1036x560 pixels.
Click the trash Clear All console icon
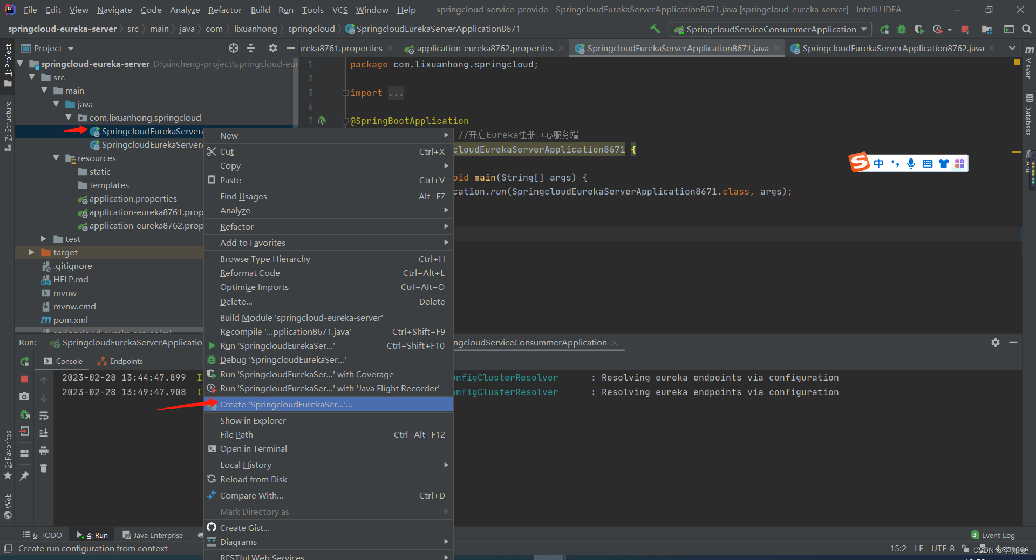(x=44, y=468)
